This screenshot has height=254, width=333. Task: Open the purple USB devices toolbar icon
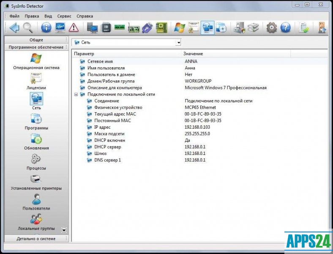point(147,28)
